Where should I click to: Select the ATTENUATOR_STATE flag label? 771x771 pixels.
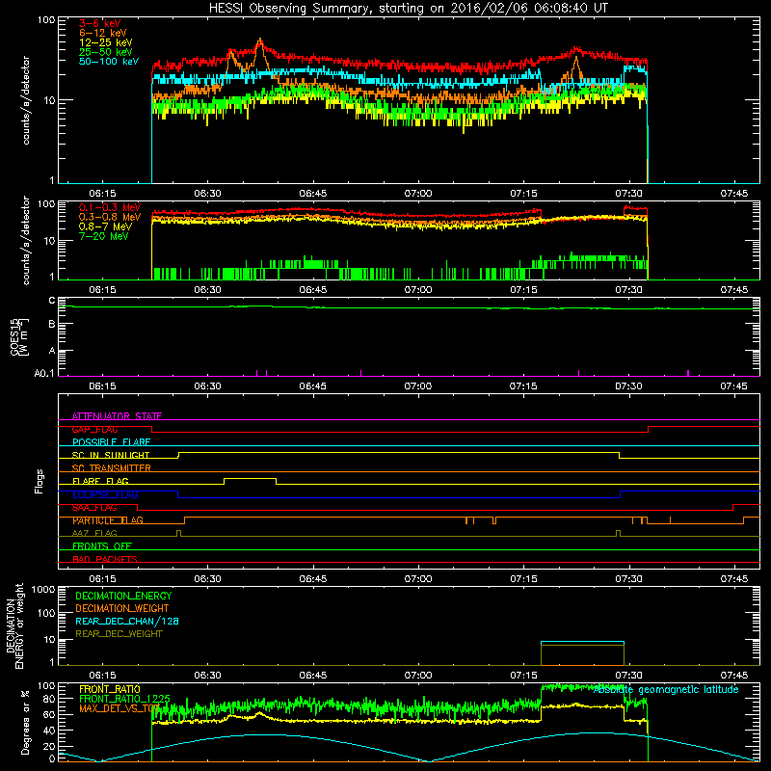[117, 416]
